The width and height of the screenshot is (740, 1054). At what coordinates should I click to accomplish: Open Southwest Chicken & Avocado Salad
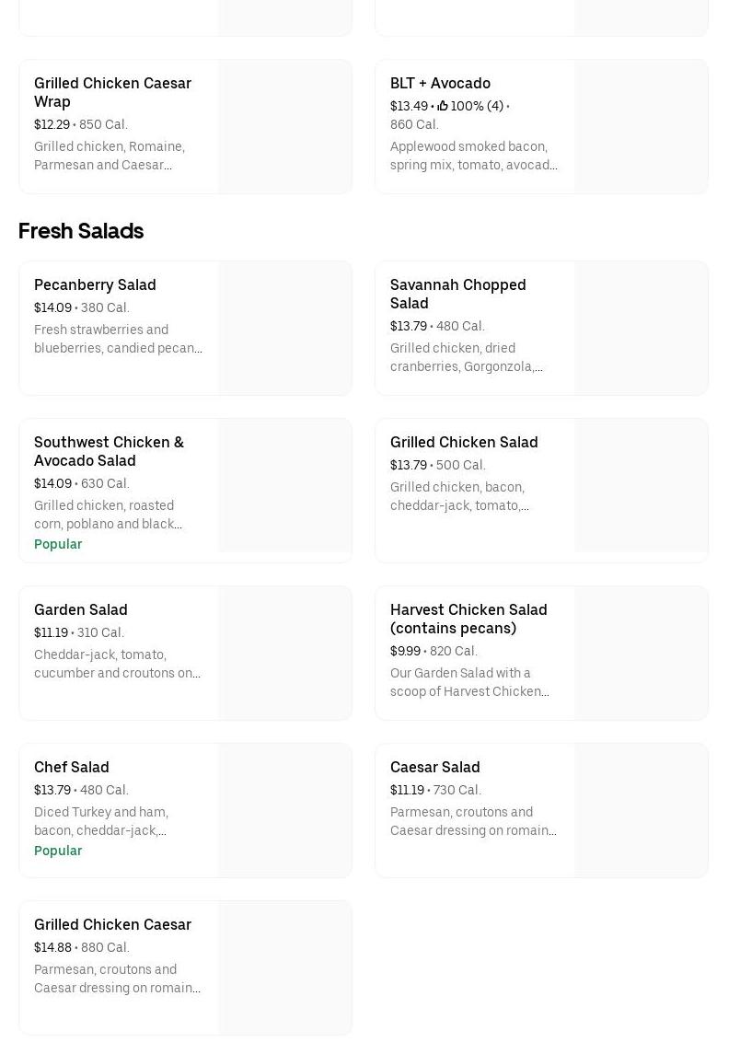tap(109, 451)
